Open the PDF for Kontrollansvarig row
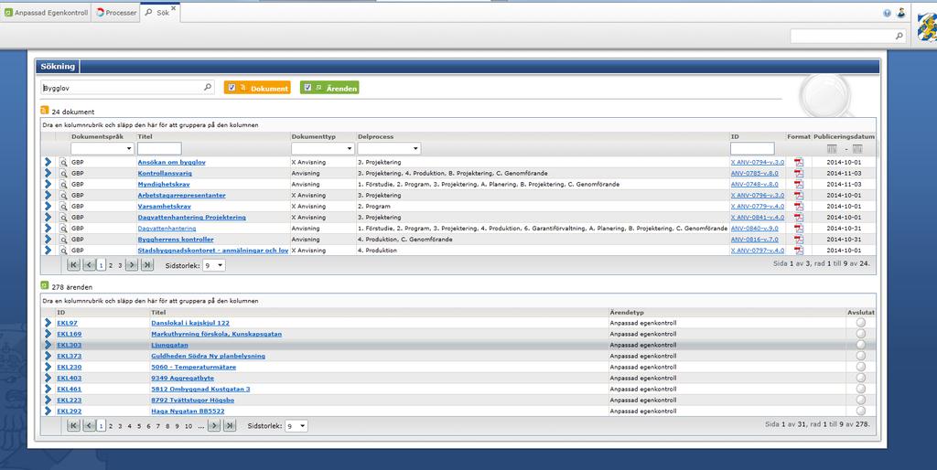The width and height of the screenshot is (937, 470). coord(798,173)
